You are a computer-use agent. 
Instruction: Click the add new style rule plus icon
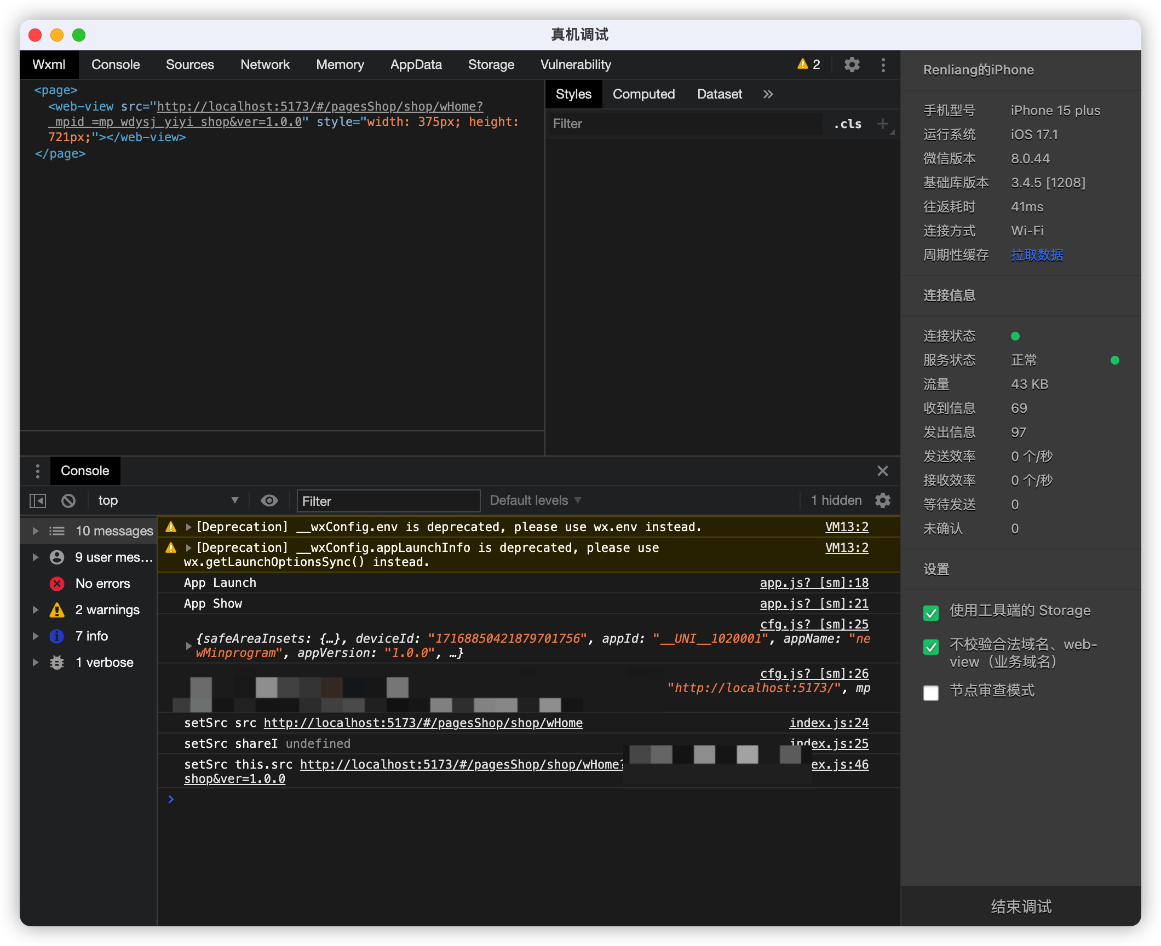882,124
